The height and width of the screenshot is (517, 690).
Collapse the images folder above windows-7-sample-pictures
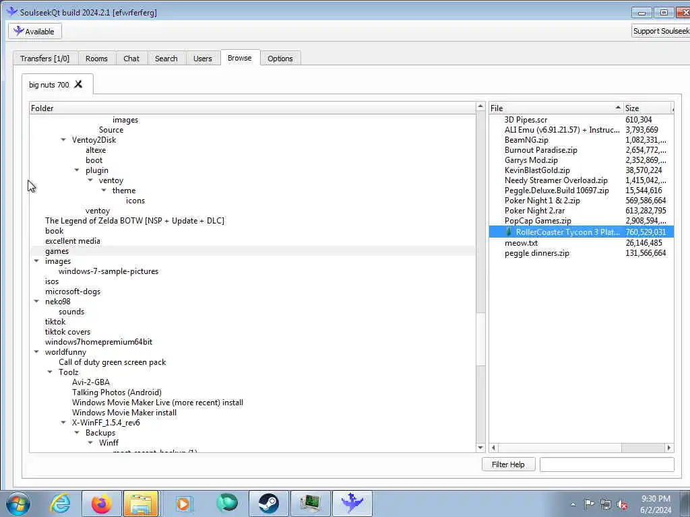click(x=36, y=261)
